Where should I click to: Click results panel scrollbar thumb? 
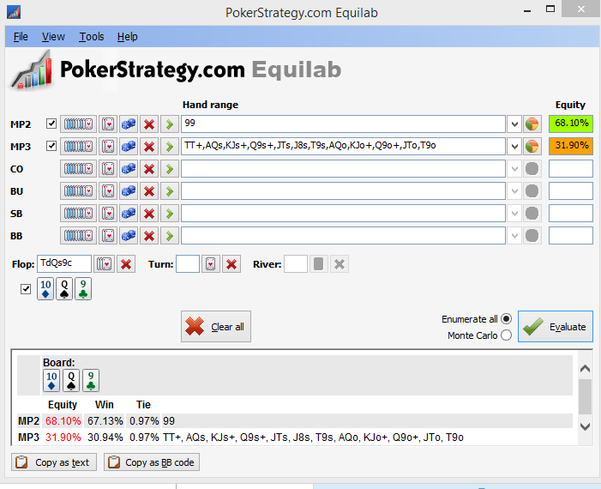tap(585, 397)
